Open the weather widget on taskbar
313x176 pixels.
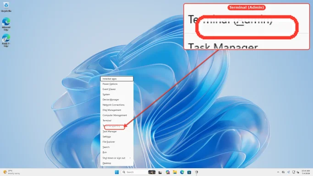click(12, 172)
